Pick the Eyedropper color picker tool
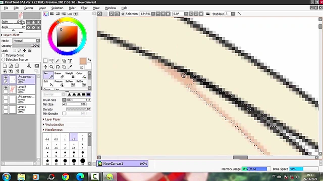Screen dimensions: 323x181 [x=70, y=67]
